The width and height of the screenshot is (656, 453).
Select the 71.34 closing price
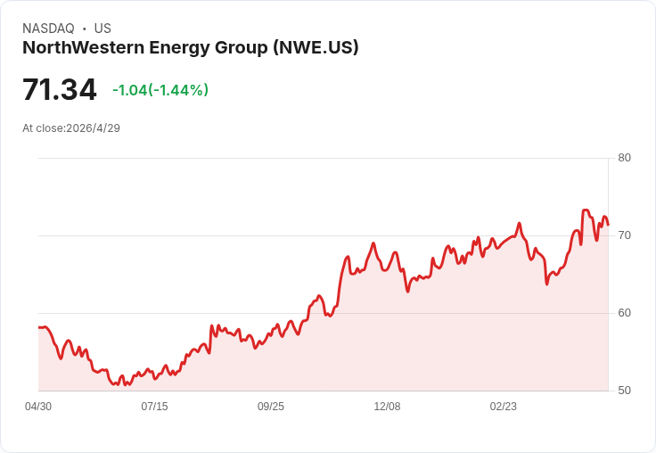point(60,89)
